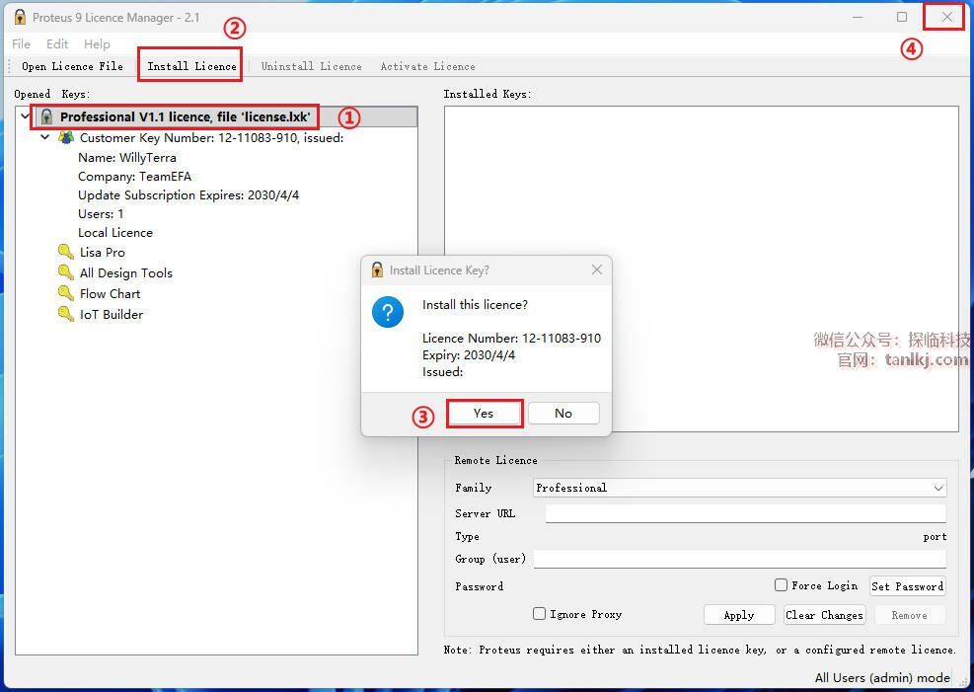Image resolution: width=974 pixels, height=692 pixels.
Task: Select the 'Company: TeamEFA' row
Action: coord(134,176)
